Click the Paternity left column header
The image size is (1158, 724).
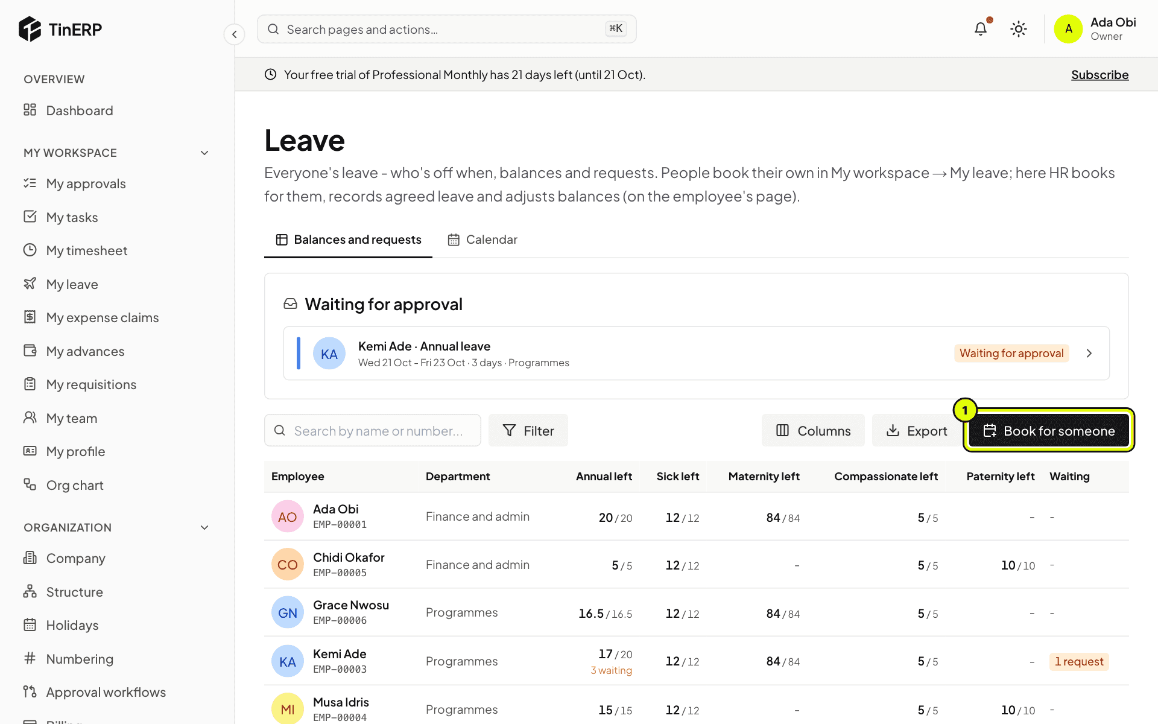[1001, 476]
